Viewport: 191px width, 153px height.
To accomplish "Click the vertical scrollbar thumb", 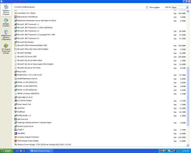I will click(188, 96).
